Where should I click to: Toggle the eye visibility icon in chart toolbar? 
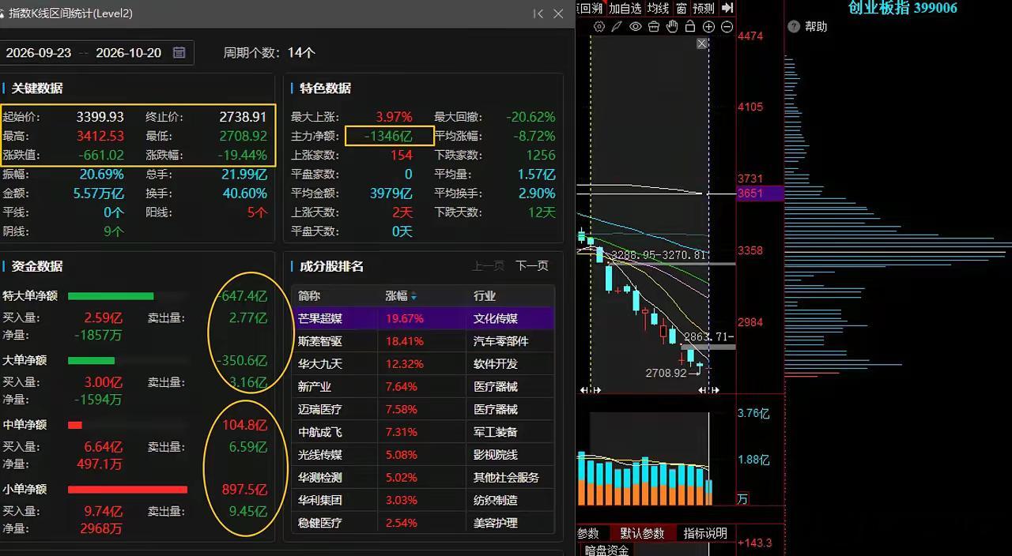point(635,27)
